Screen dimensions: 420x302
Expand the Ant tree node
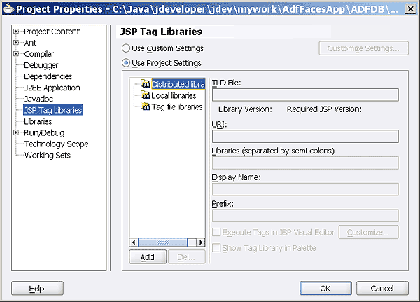pos(16,43)
